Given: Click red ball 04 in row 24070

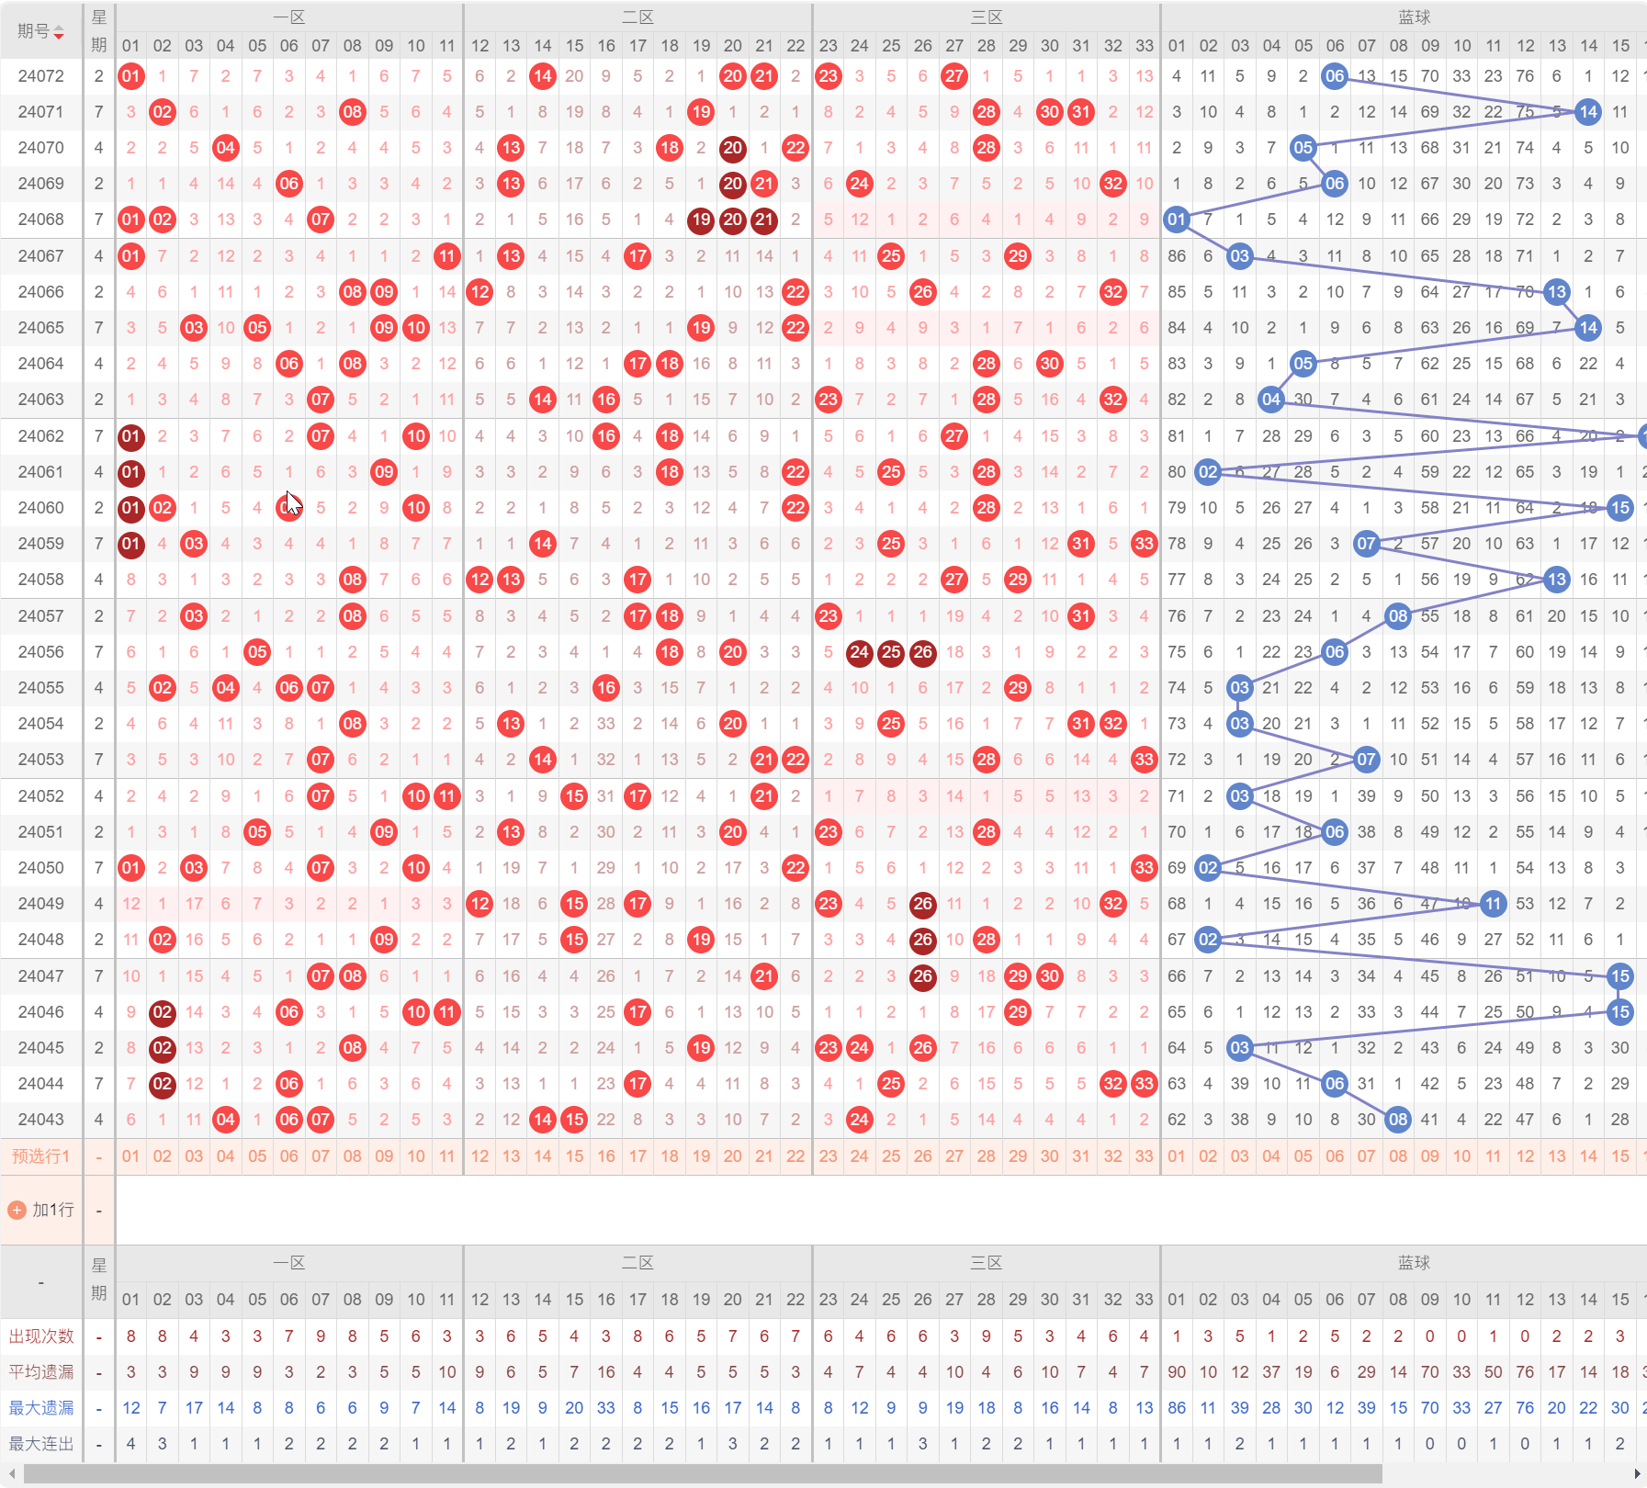Looking at the screenshot, I should point(226,148).
